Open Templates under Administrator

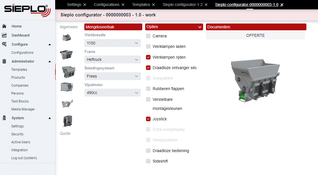[x=19, y=69]
